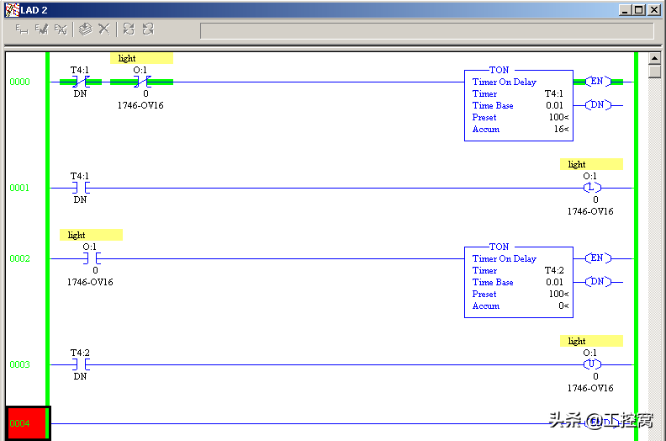Click the Edit Rung toolbar icon

pos(22,29)
